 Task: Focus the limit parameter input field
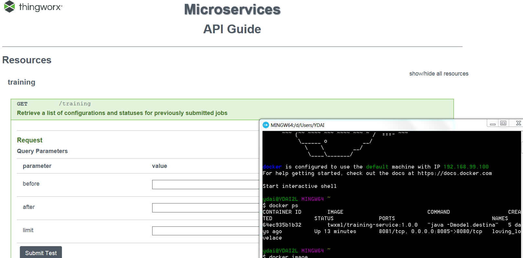coord(205,231)
